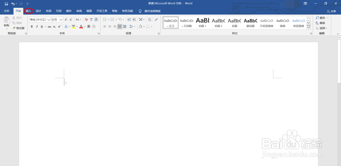Viewport: 341px width, 166px height.
Task: Click the Subscript x₂ icon
Action: [x=54, y=27]
